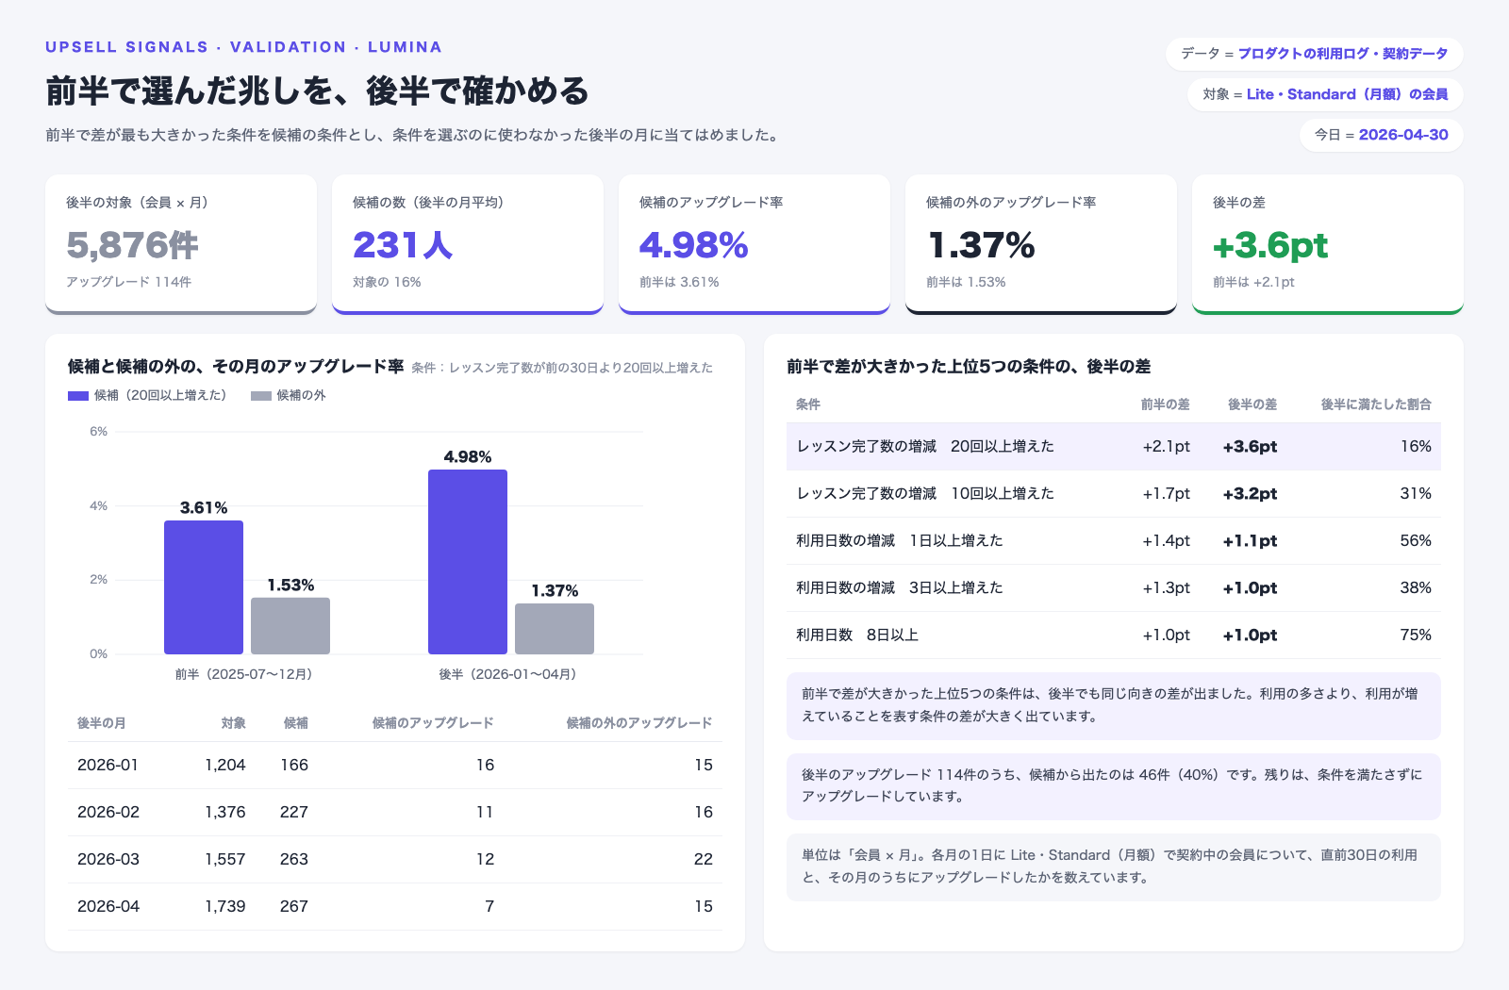
Task: Click the データ source pill
Action: point(1314,54)
